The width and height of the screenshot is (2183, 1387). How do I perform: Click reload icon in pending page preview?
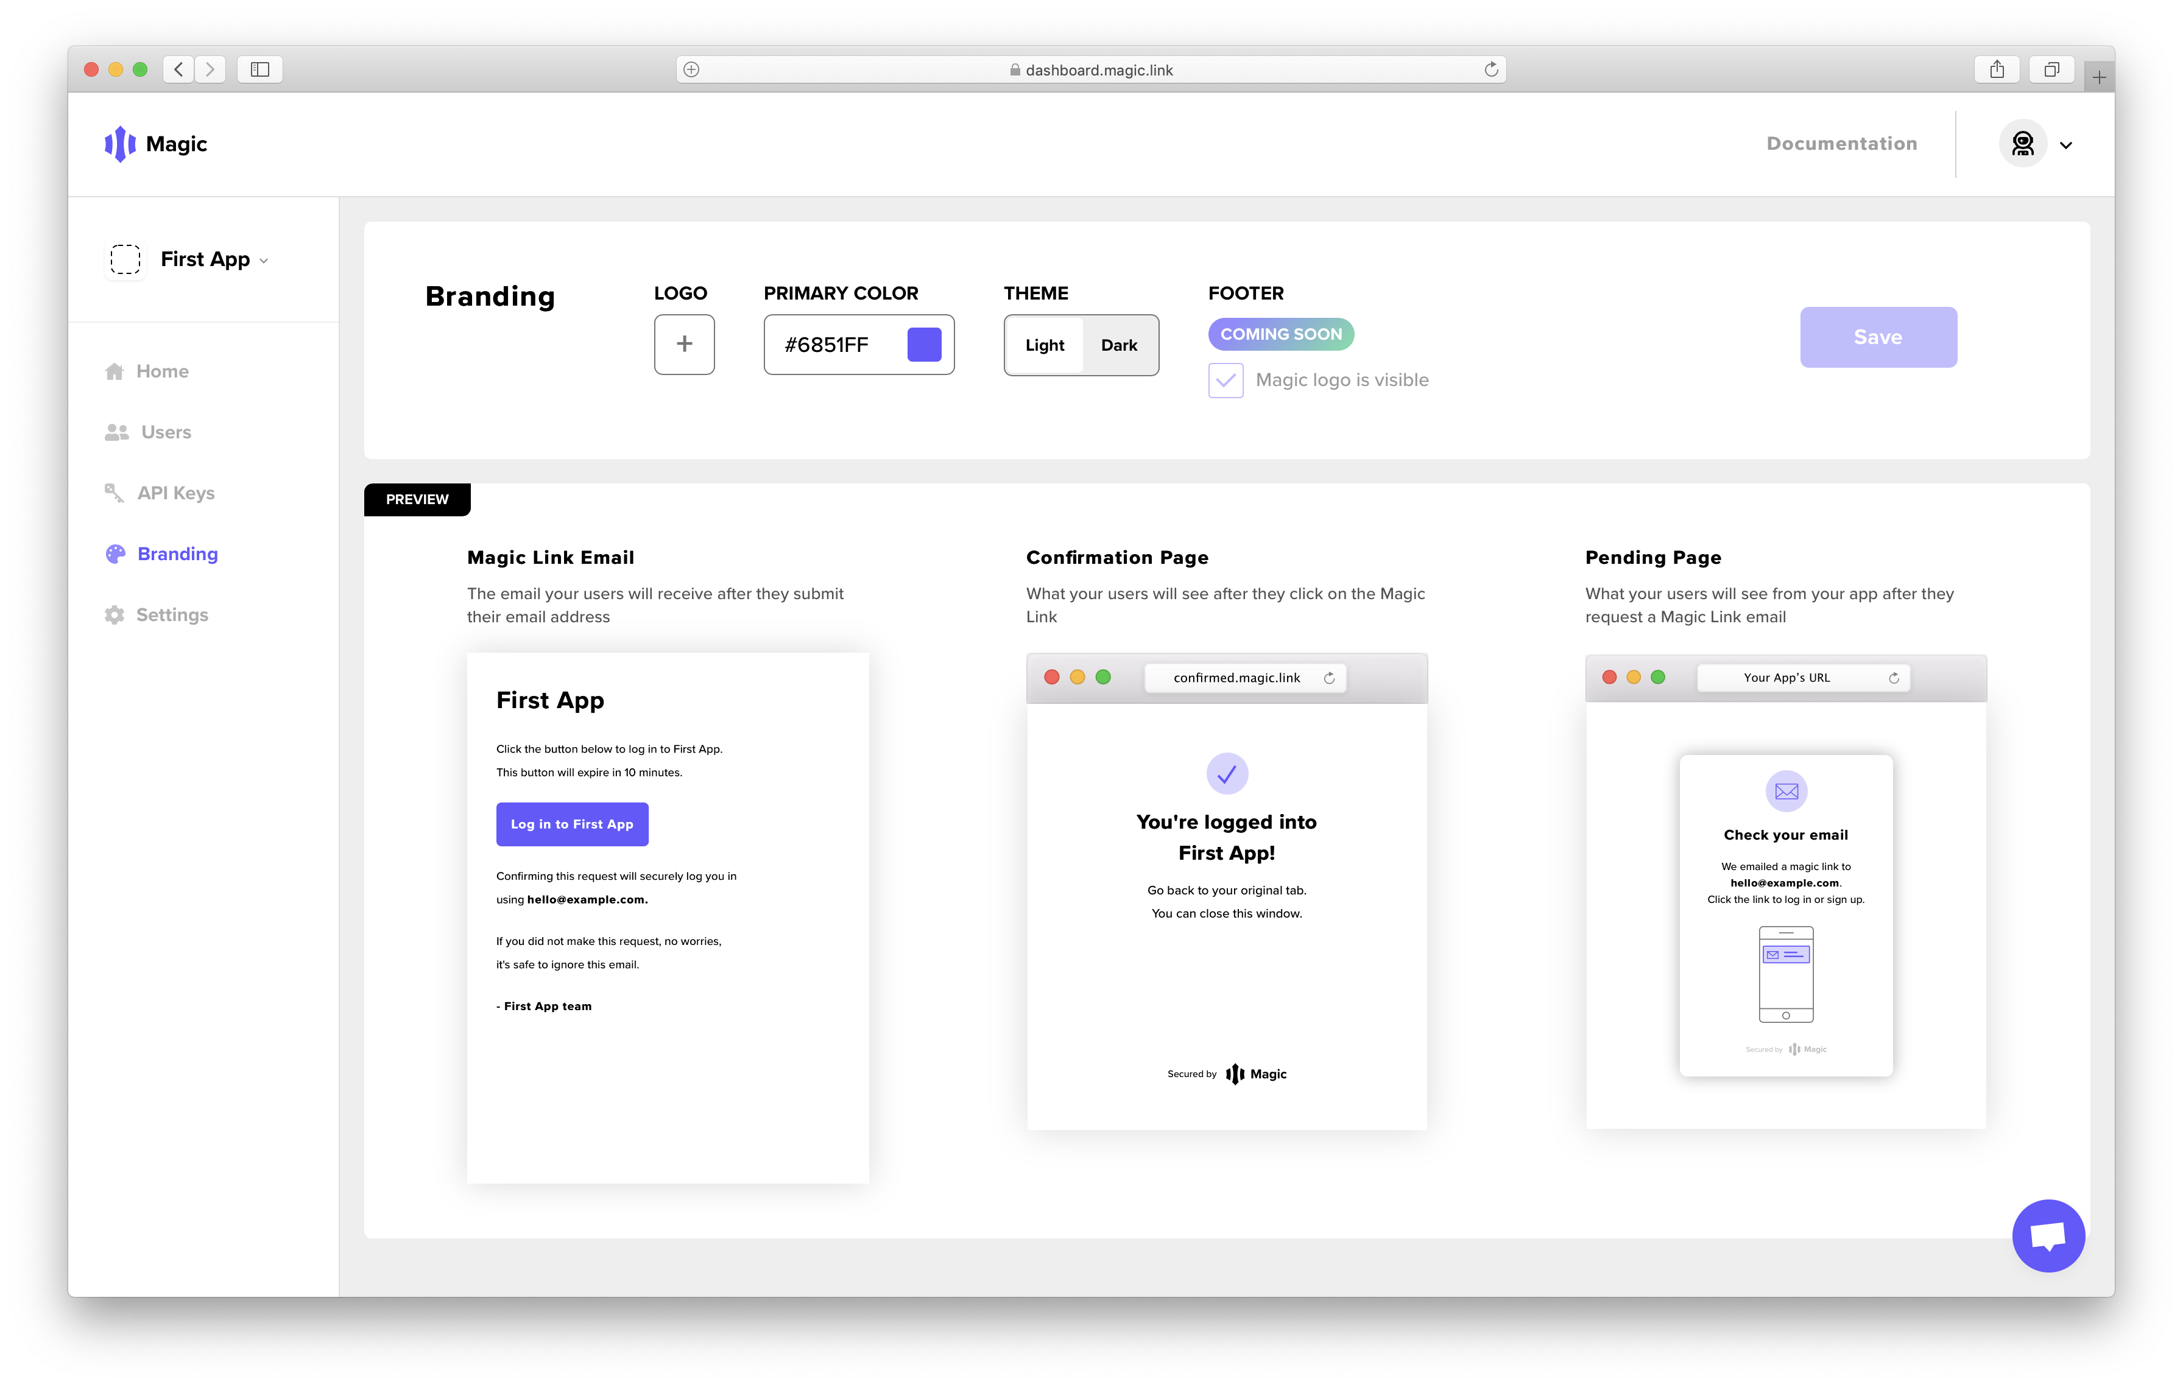1894,678
